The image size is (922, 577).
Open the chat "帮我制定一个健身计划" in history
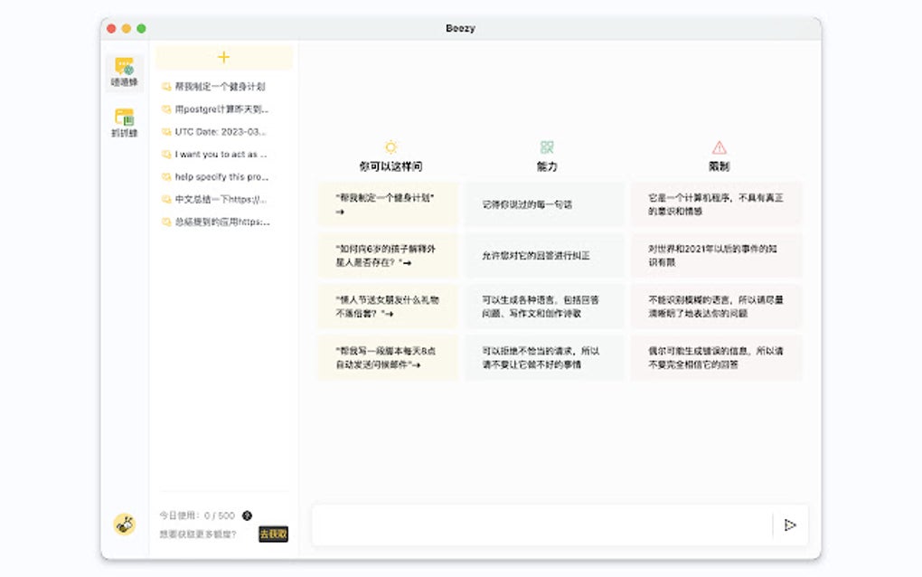tap(220, 87)
